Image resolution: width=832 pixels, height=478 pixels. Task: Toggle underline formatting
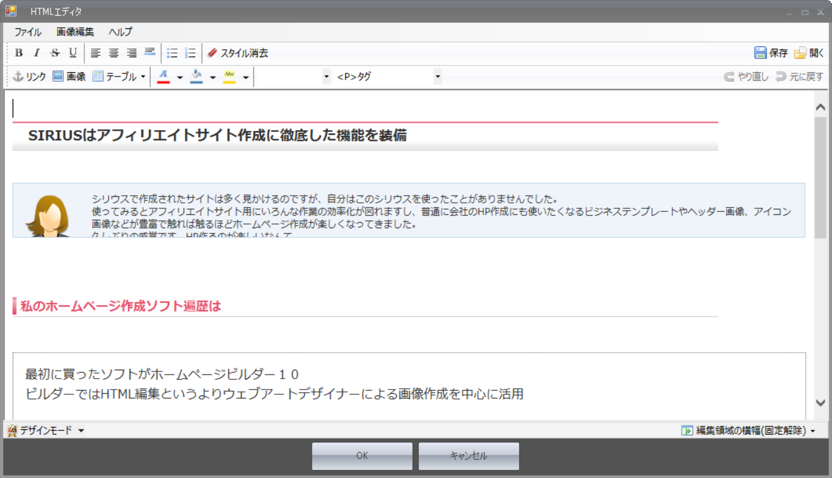[73, 53]
